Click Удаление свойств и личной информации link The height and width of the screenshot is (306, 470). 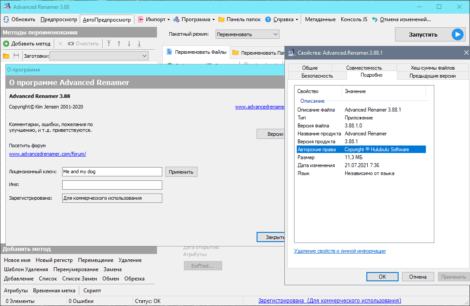tap(339, 251)
